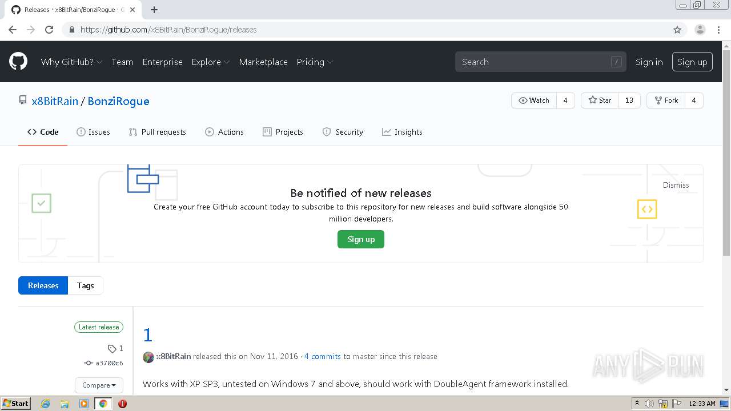This screenshot has height=411, width=731.
Task: Open the watchers count 4
Action: 565,100
